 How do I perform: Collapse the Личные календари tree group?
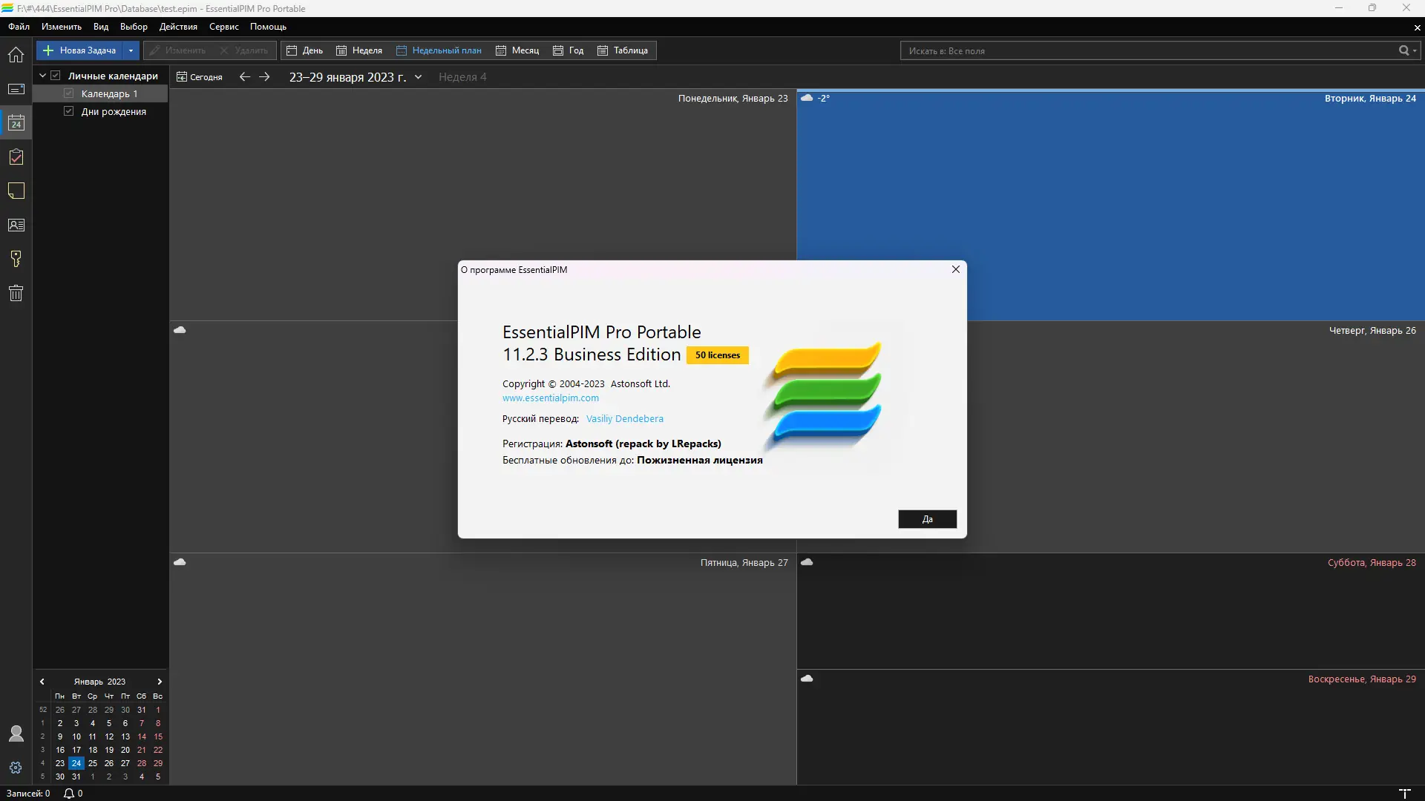[42, 76]
